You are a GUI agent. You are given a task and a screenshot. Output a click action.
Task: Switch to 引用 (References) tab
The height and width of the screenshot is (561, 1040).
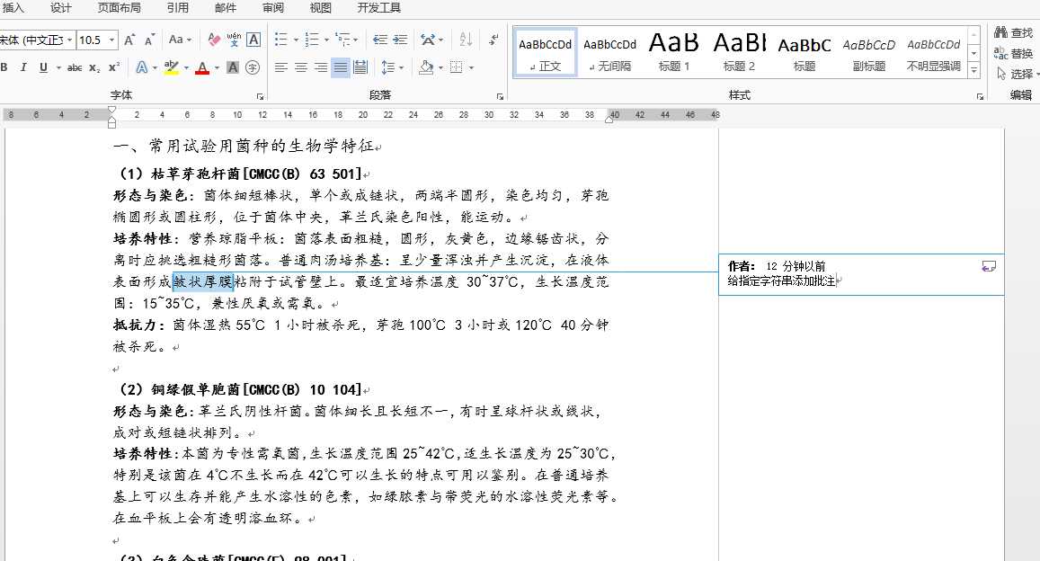click(x=177, y=8)
